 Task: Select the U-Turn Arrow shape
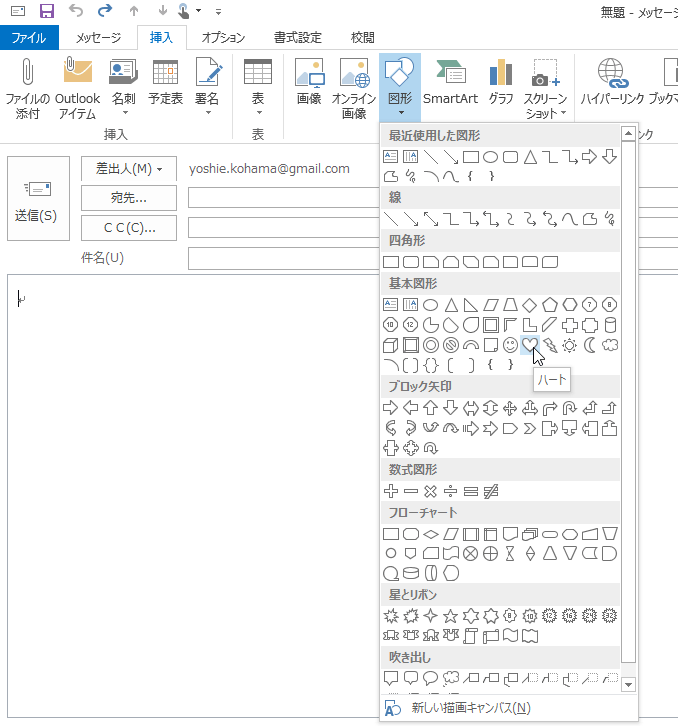tap(570, 408)
